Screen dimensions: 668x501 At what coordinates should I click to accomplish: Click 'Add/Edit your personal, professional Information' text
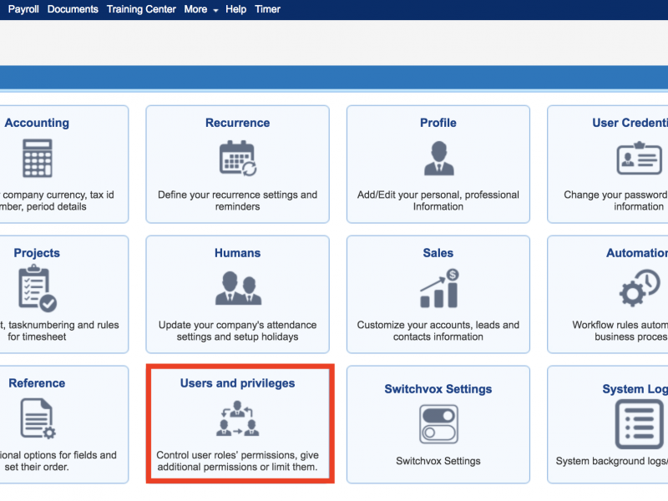pyautogui.click(x=438, y=200)
